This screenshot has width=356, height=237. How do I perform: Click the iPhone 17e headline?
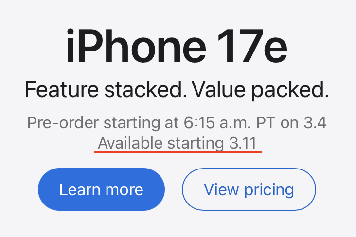[x=177, y=48]
